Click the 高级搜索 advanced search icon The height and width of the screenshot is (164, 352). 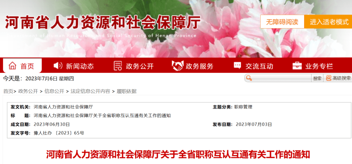point(329,78)
